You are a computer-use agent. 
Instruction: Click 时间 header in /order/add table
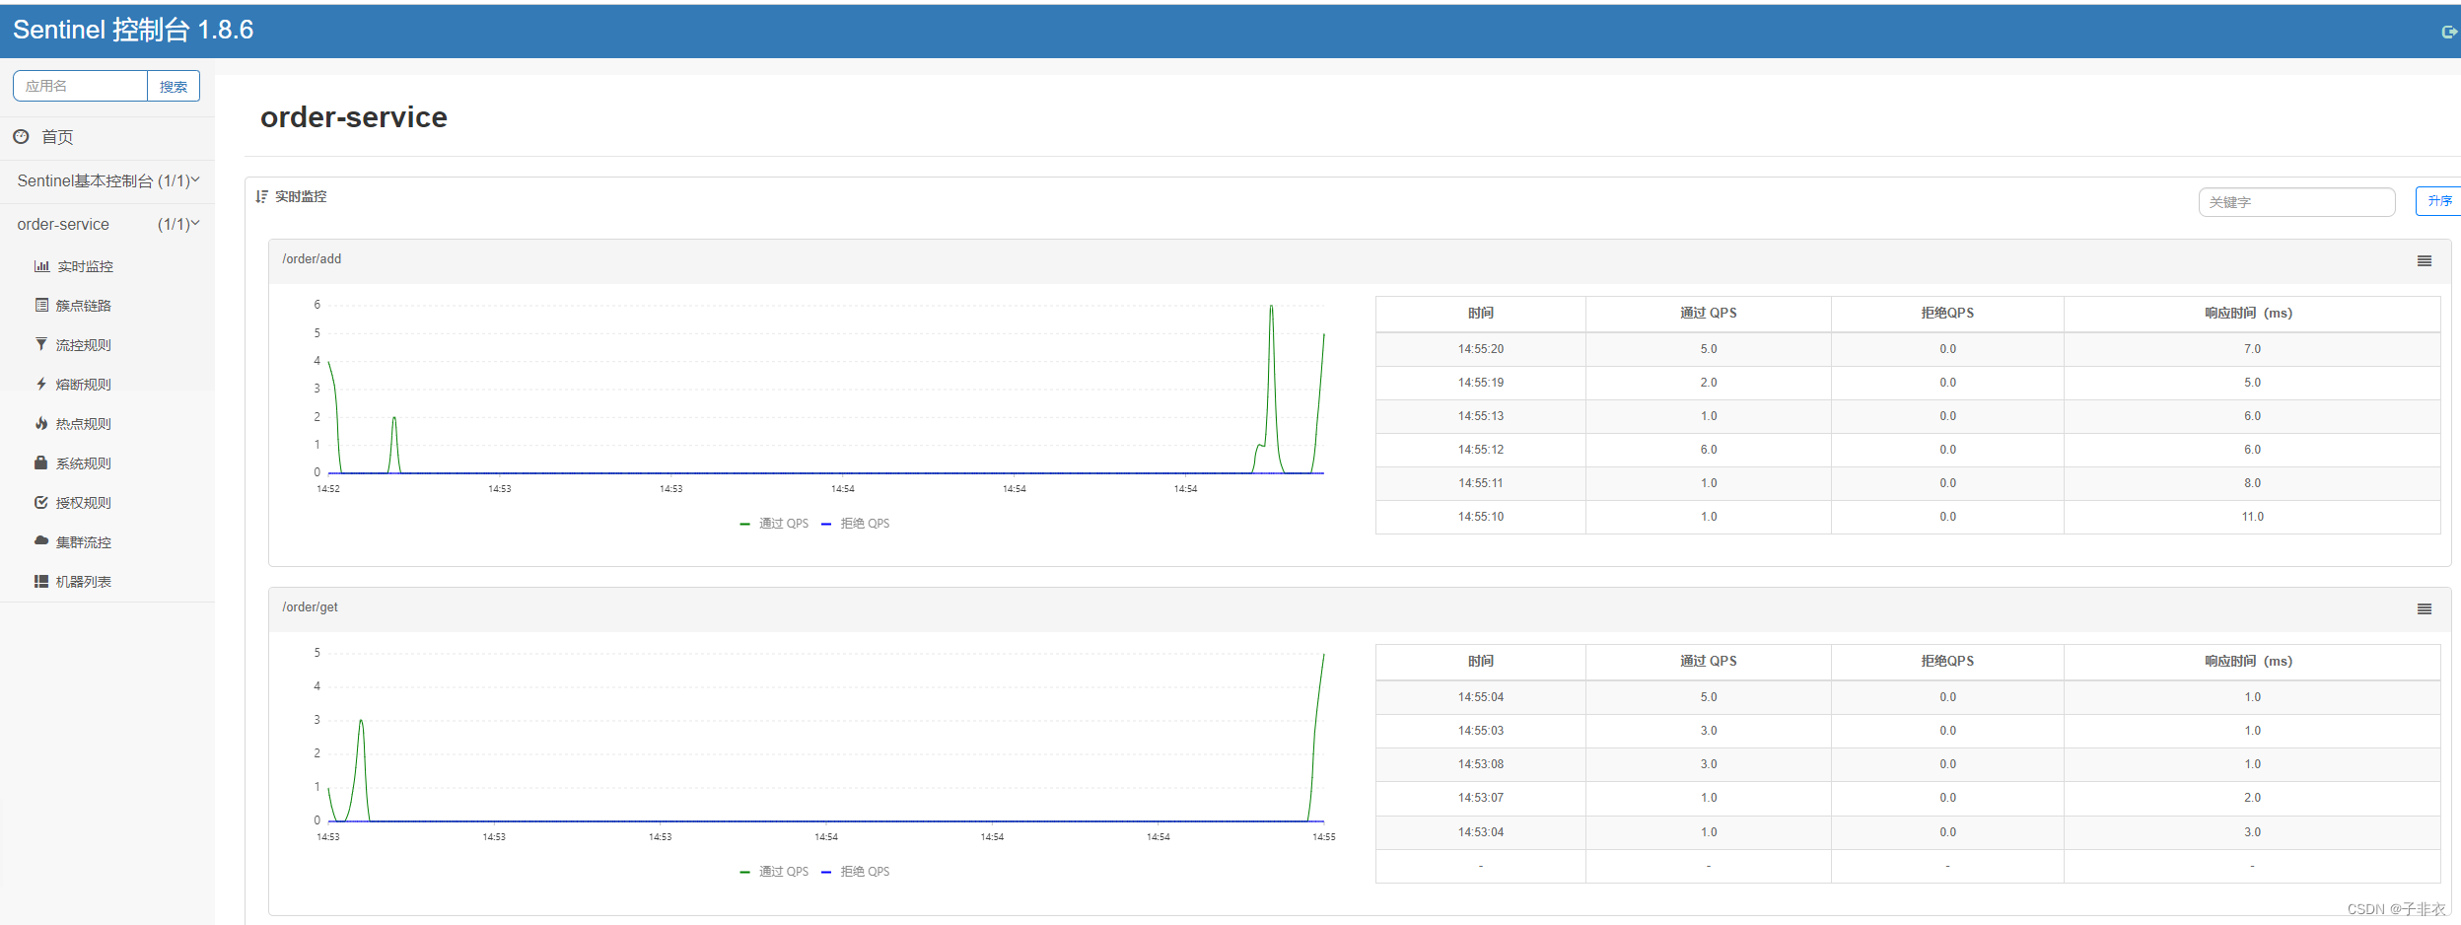pos(1481,314)
